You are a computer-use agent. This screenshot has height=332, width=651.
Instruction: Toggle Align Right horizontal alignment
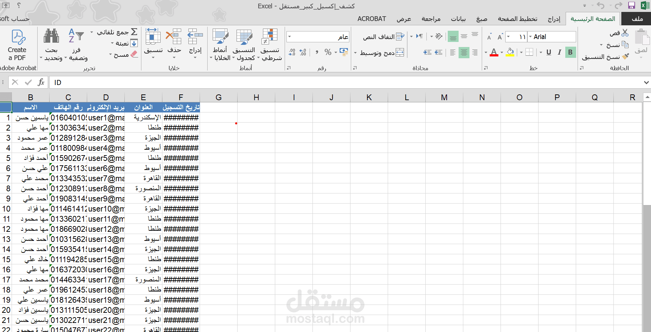tap(475, 52)
